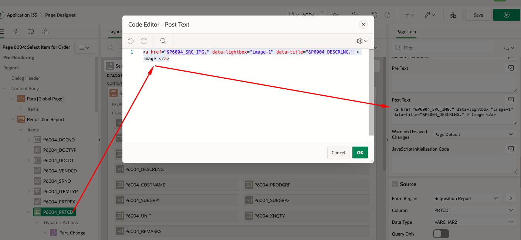This screenshot has width=521, height=240.
Task: Expand the Pre Text code editor
Action: [x=511, y=68]
